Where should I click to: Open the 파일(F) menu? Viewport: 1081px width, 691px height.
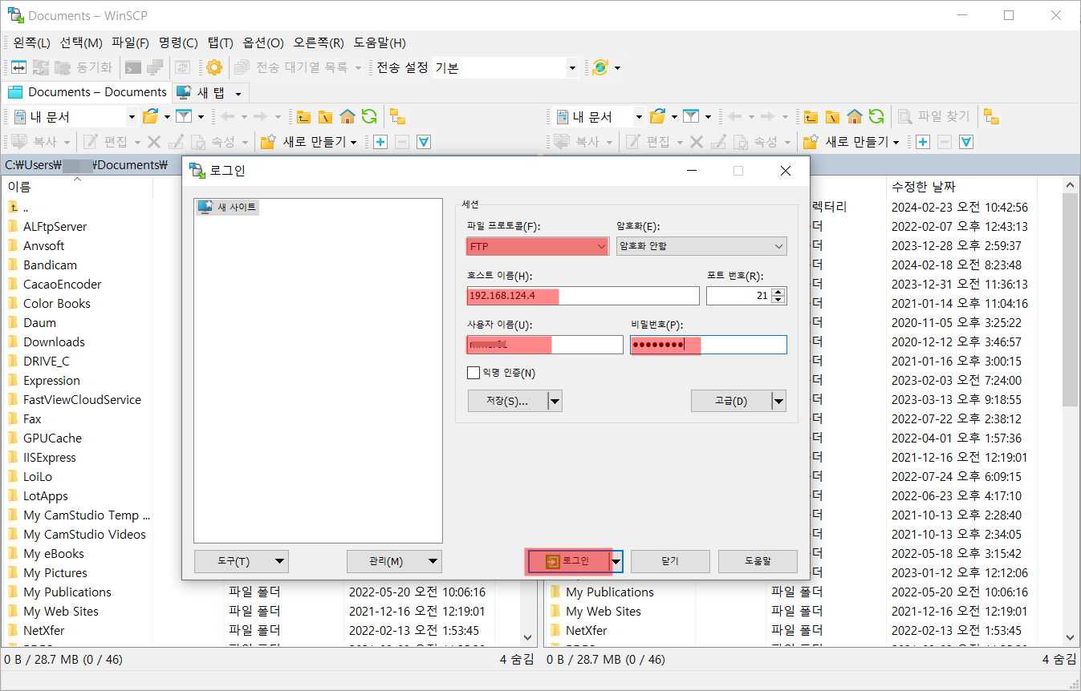[131, 42]
